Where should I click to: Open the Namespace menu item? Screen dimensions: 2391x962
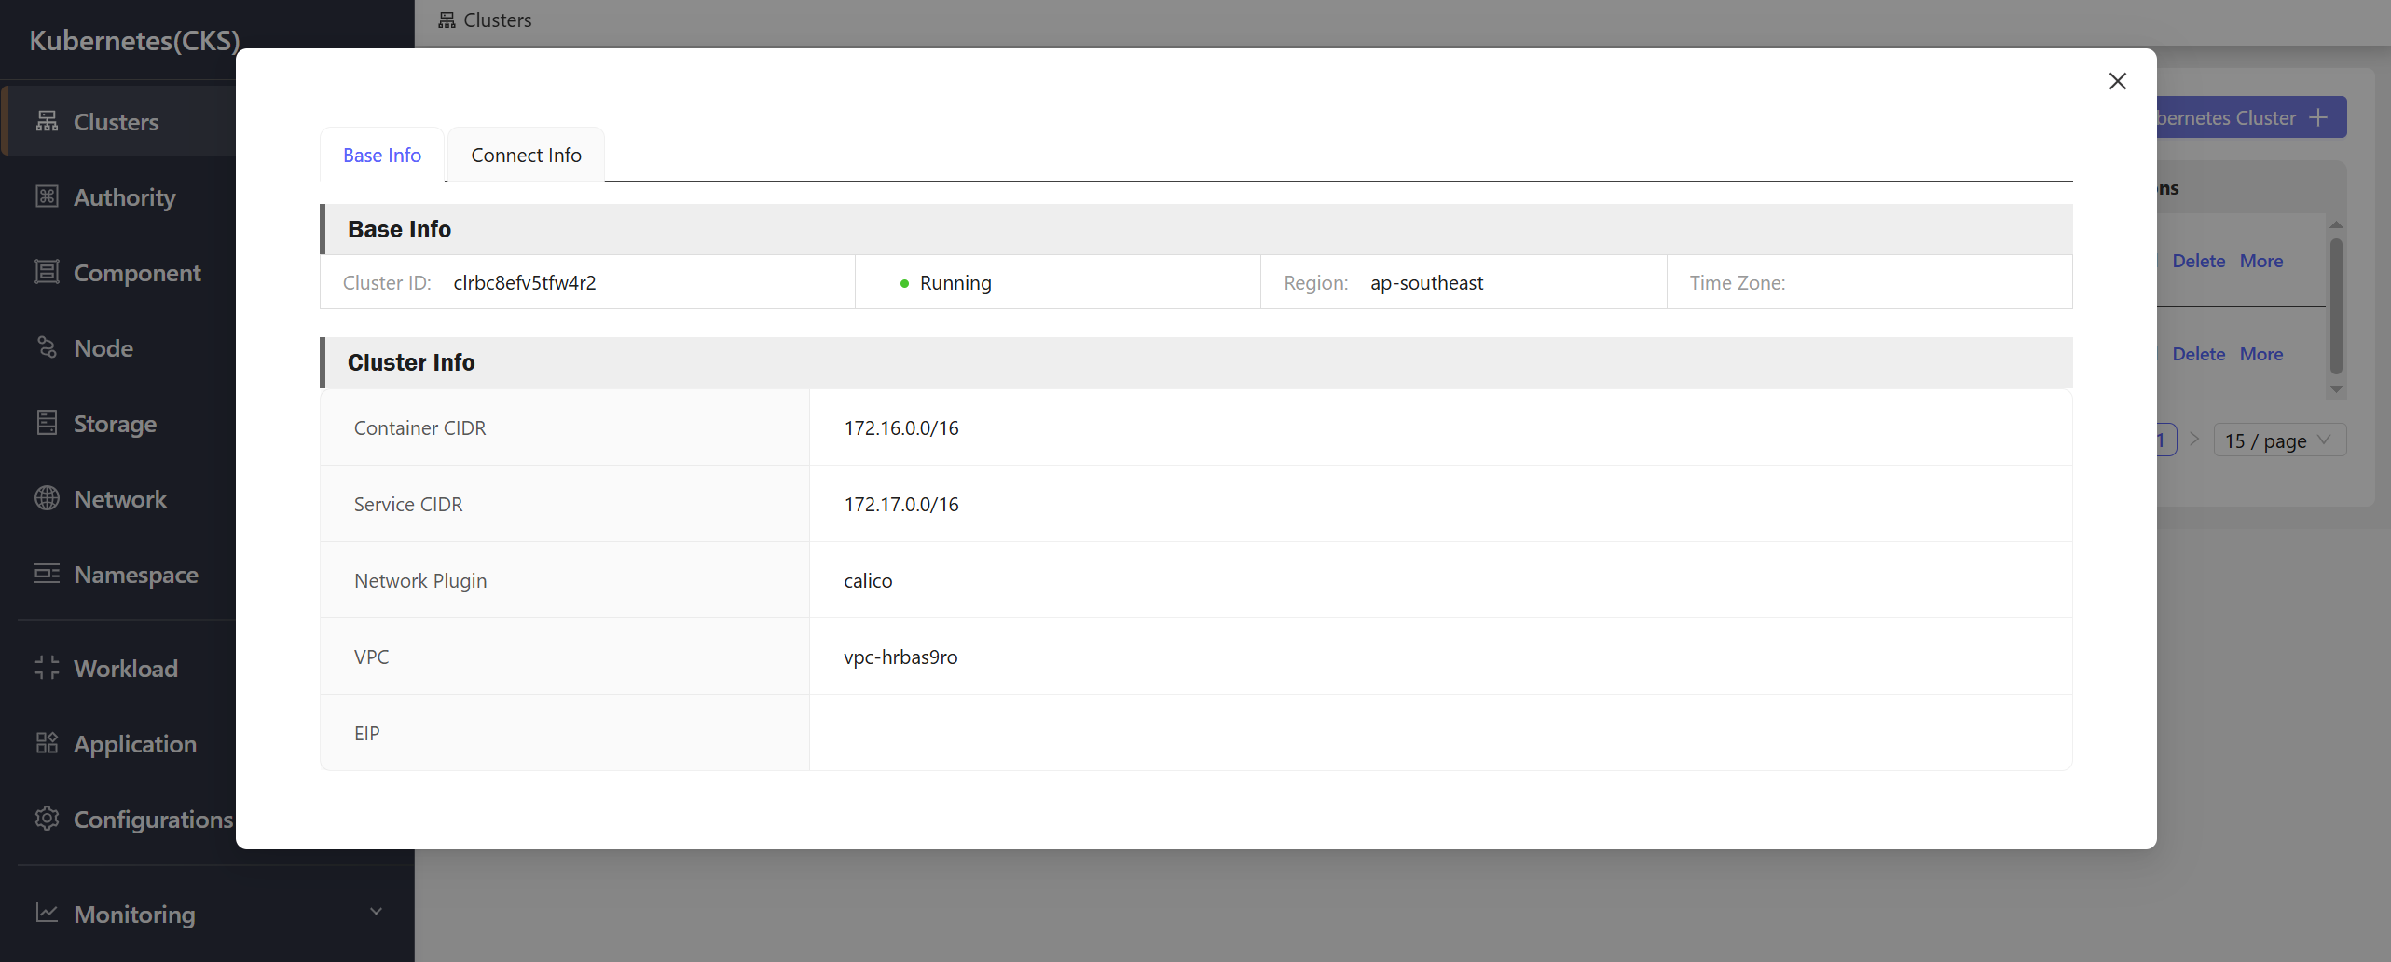click(x=117, y=574)
